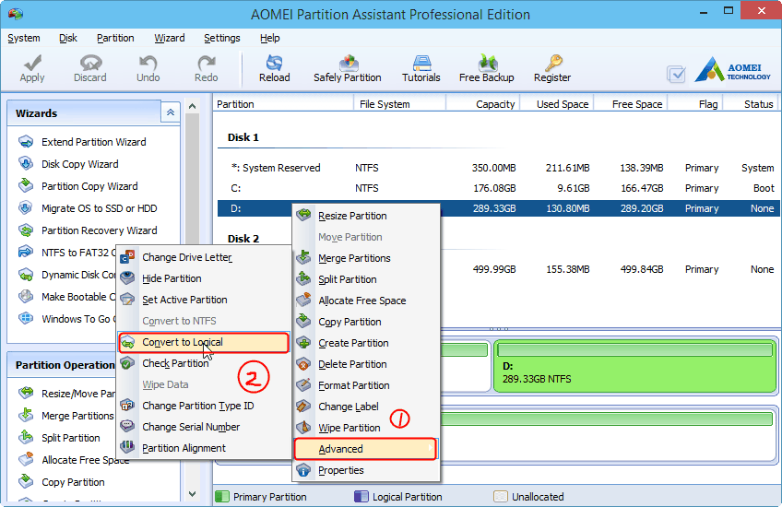The height and width of the screenshot is (507, 782).
Task: Open the Settings menu
Action: click(x=222, y=38)
